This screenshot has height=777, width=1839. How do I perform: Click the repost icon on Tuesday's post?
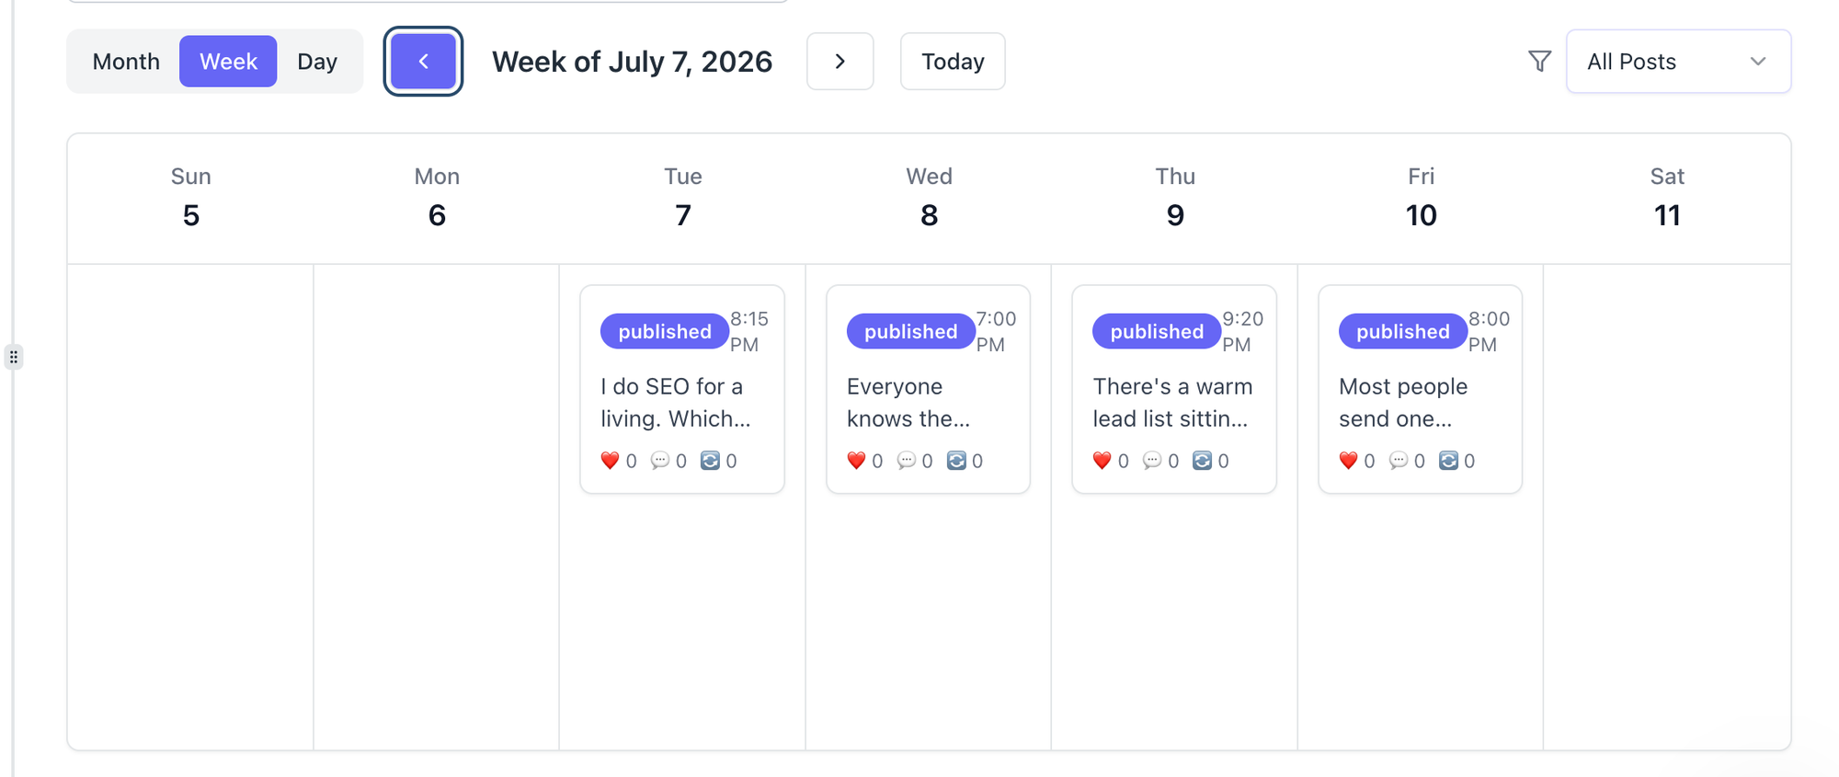click(710, 461)
